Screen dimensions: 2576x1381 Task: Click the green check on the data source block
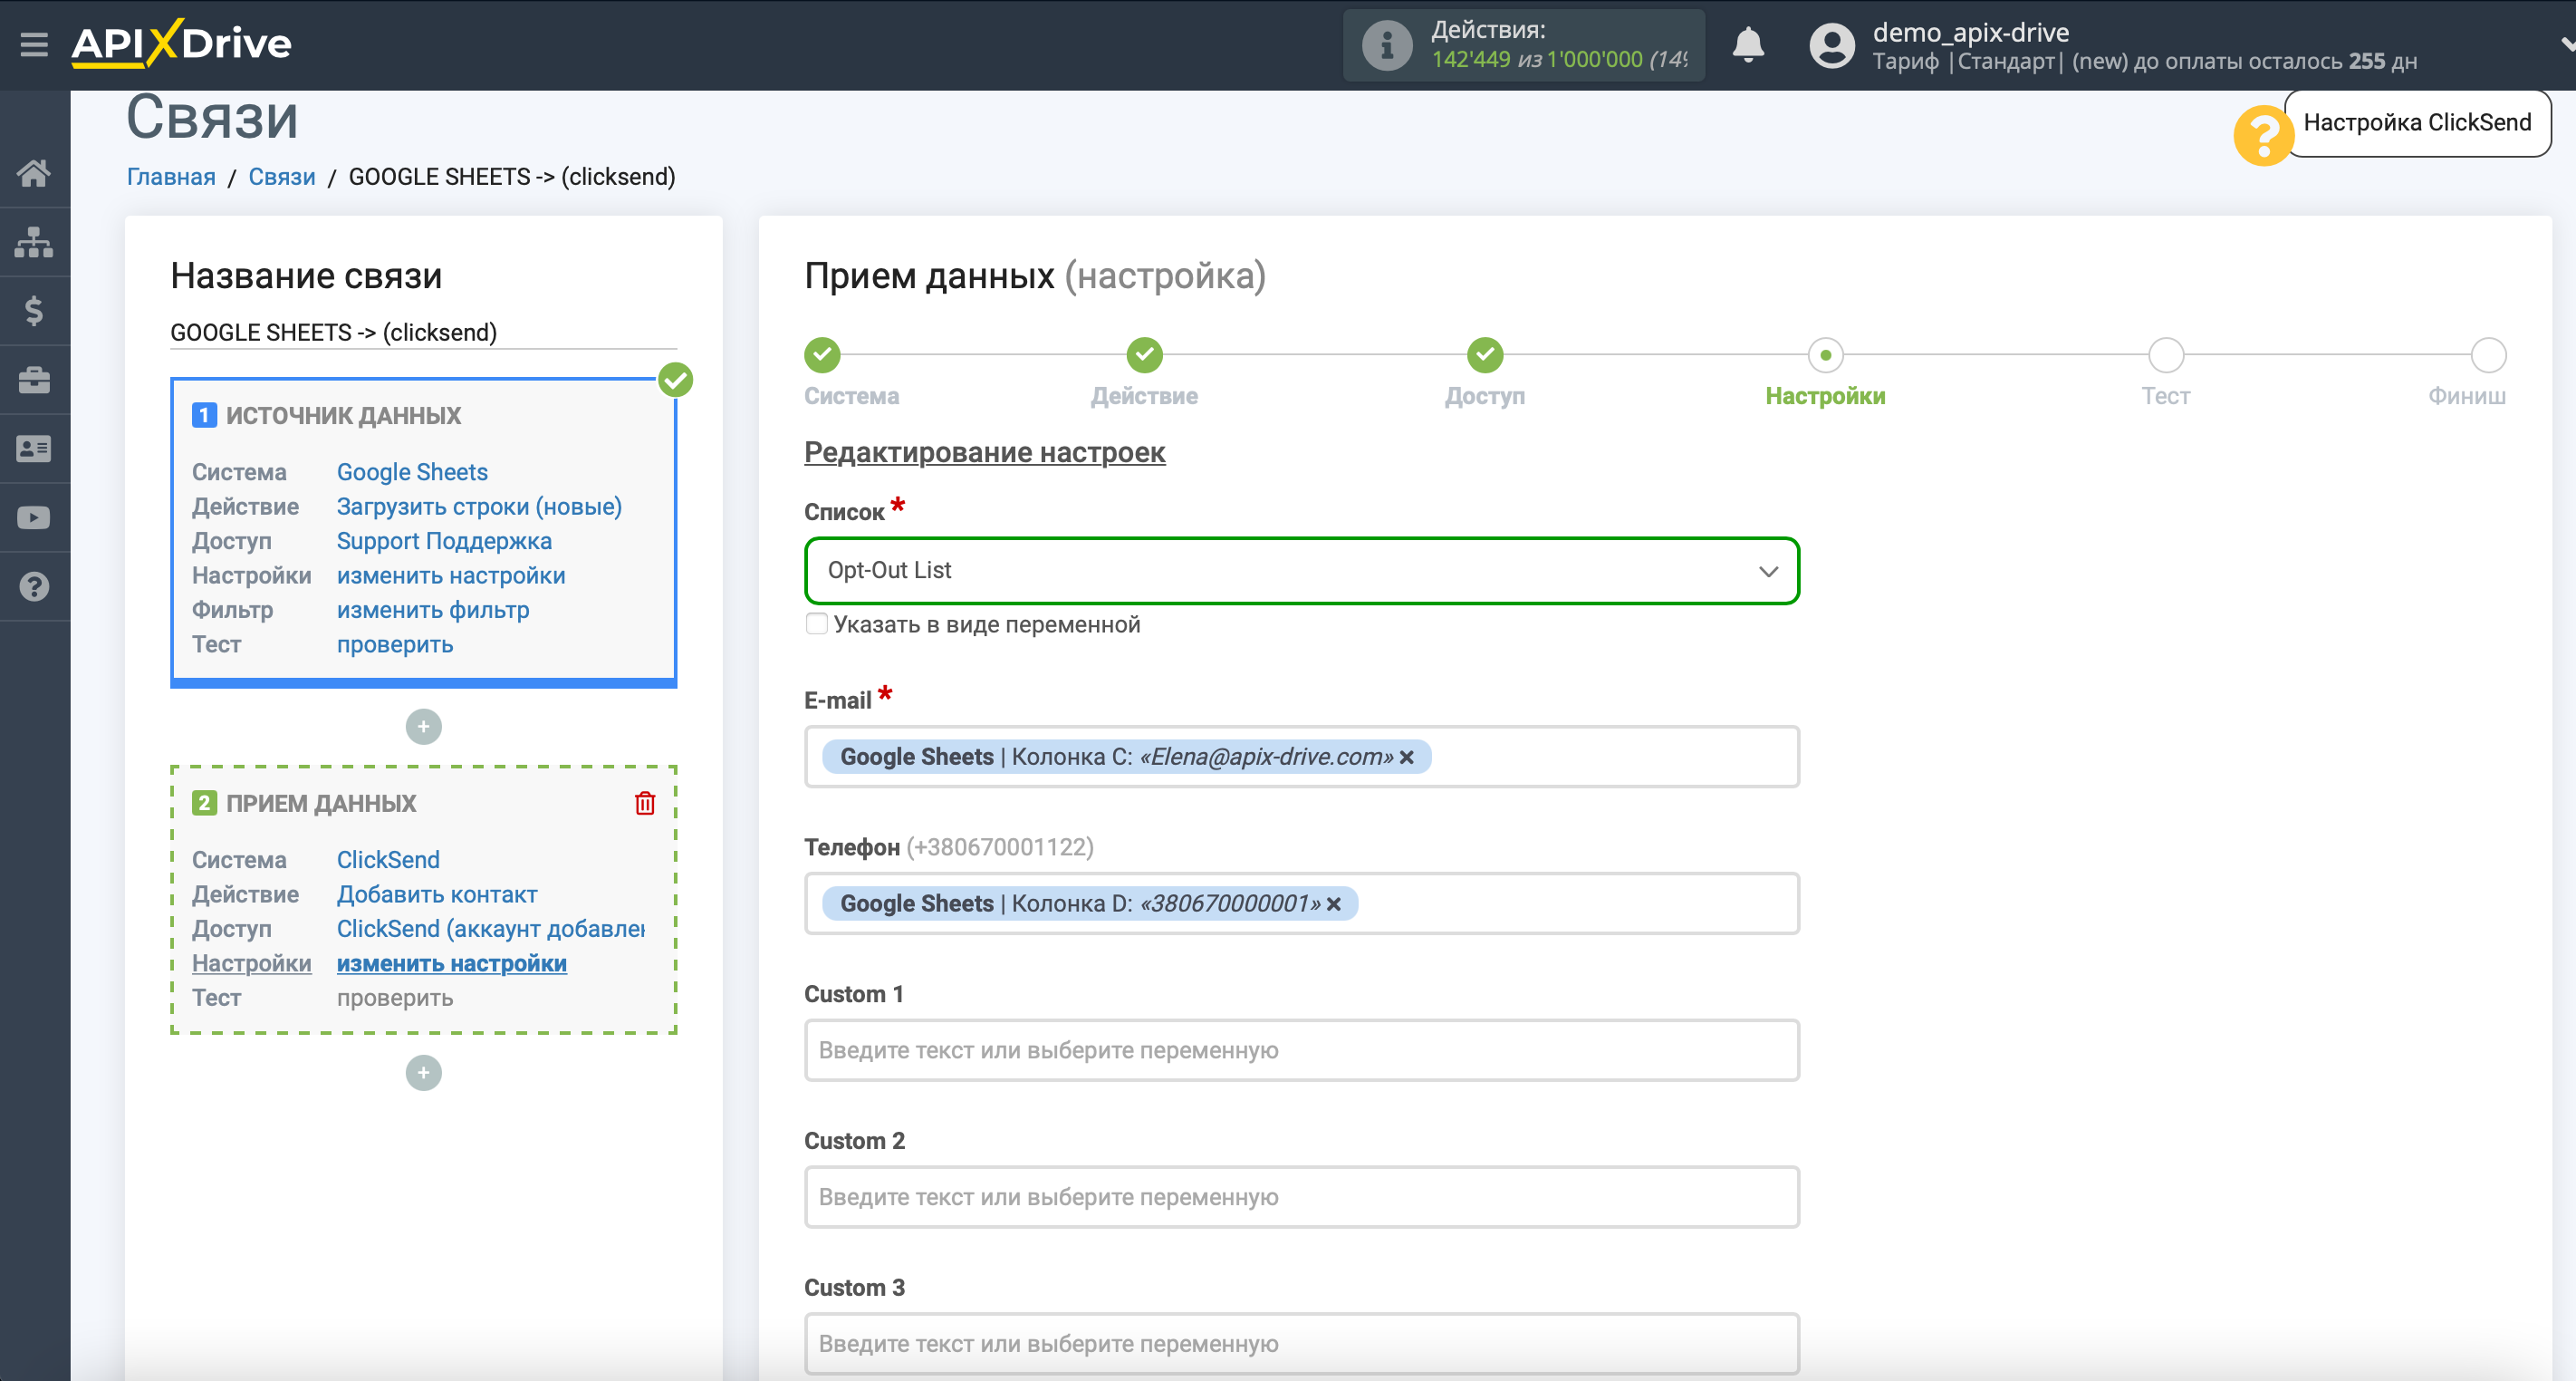(676, 381)
